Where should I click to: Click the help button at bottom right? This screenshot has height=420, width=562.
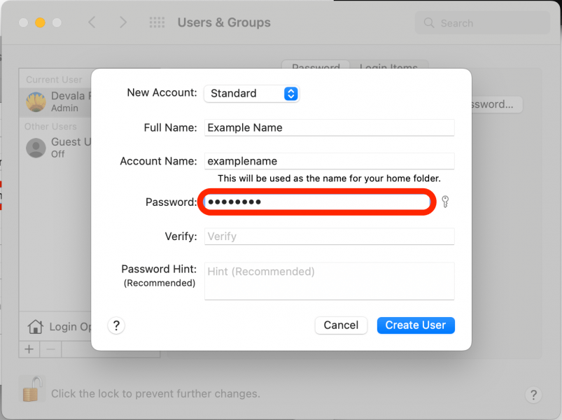point(533,395)
